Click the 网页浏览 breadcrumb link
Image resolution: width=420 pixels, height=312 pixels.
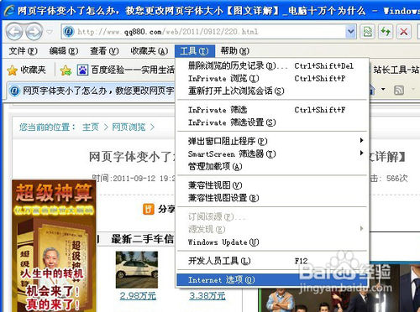129,127
